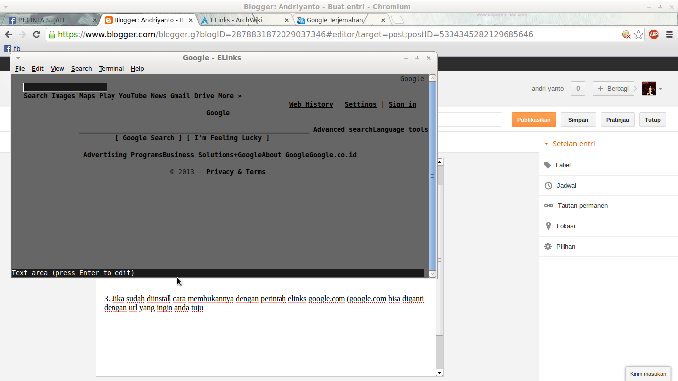Switch to PT.CINTA SEJATI tab

tap(50, 20)
